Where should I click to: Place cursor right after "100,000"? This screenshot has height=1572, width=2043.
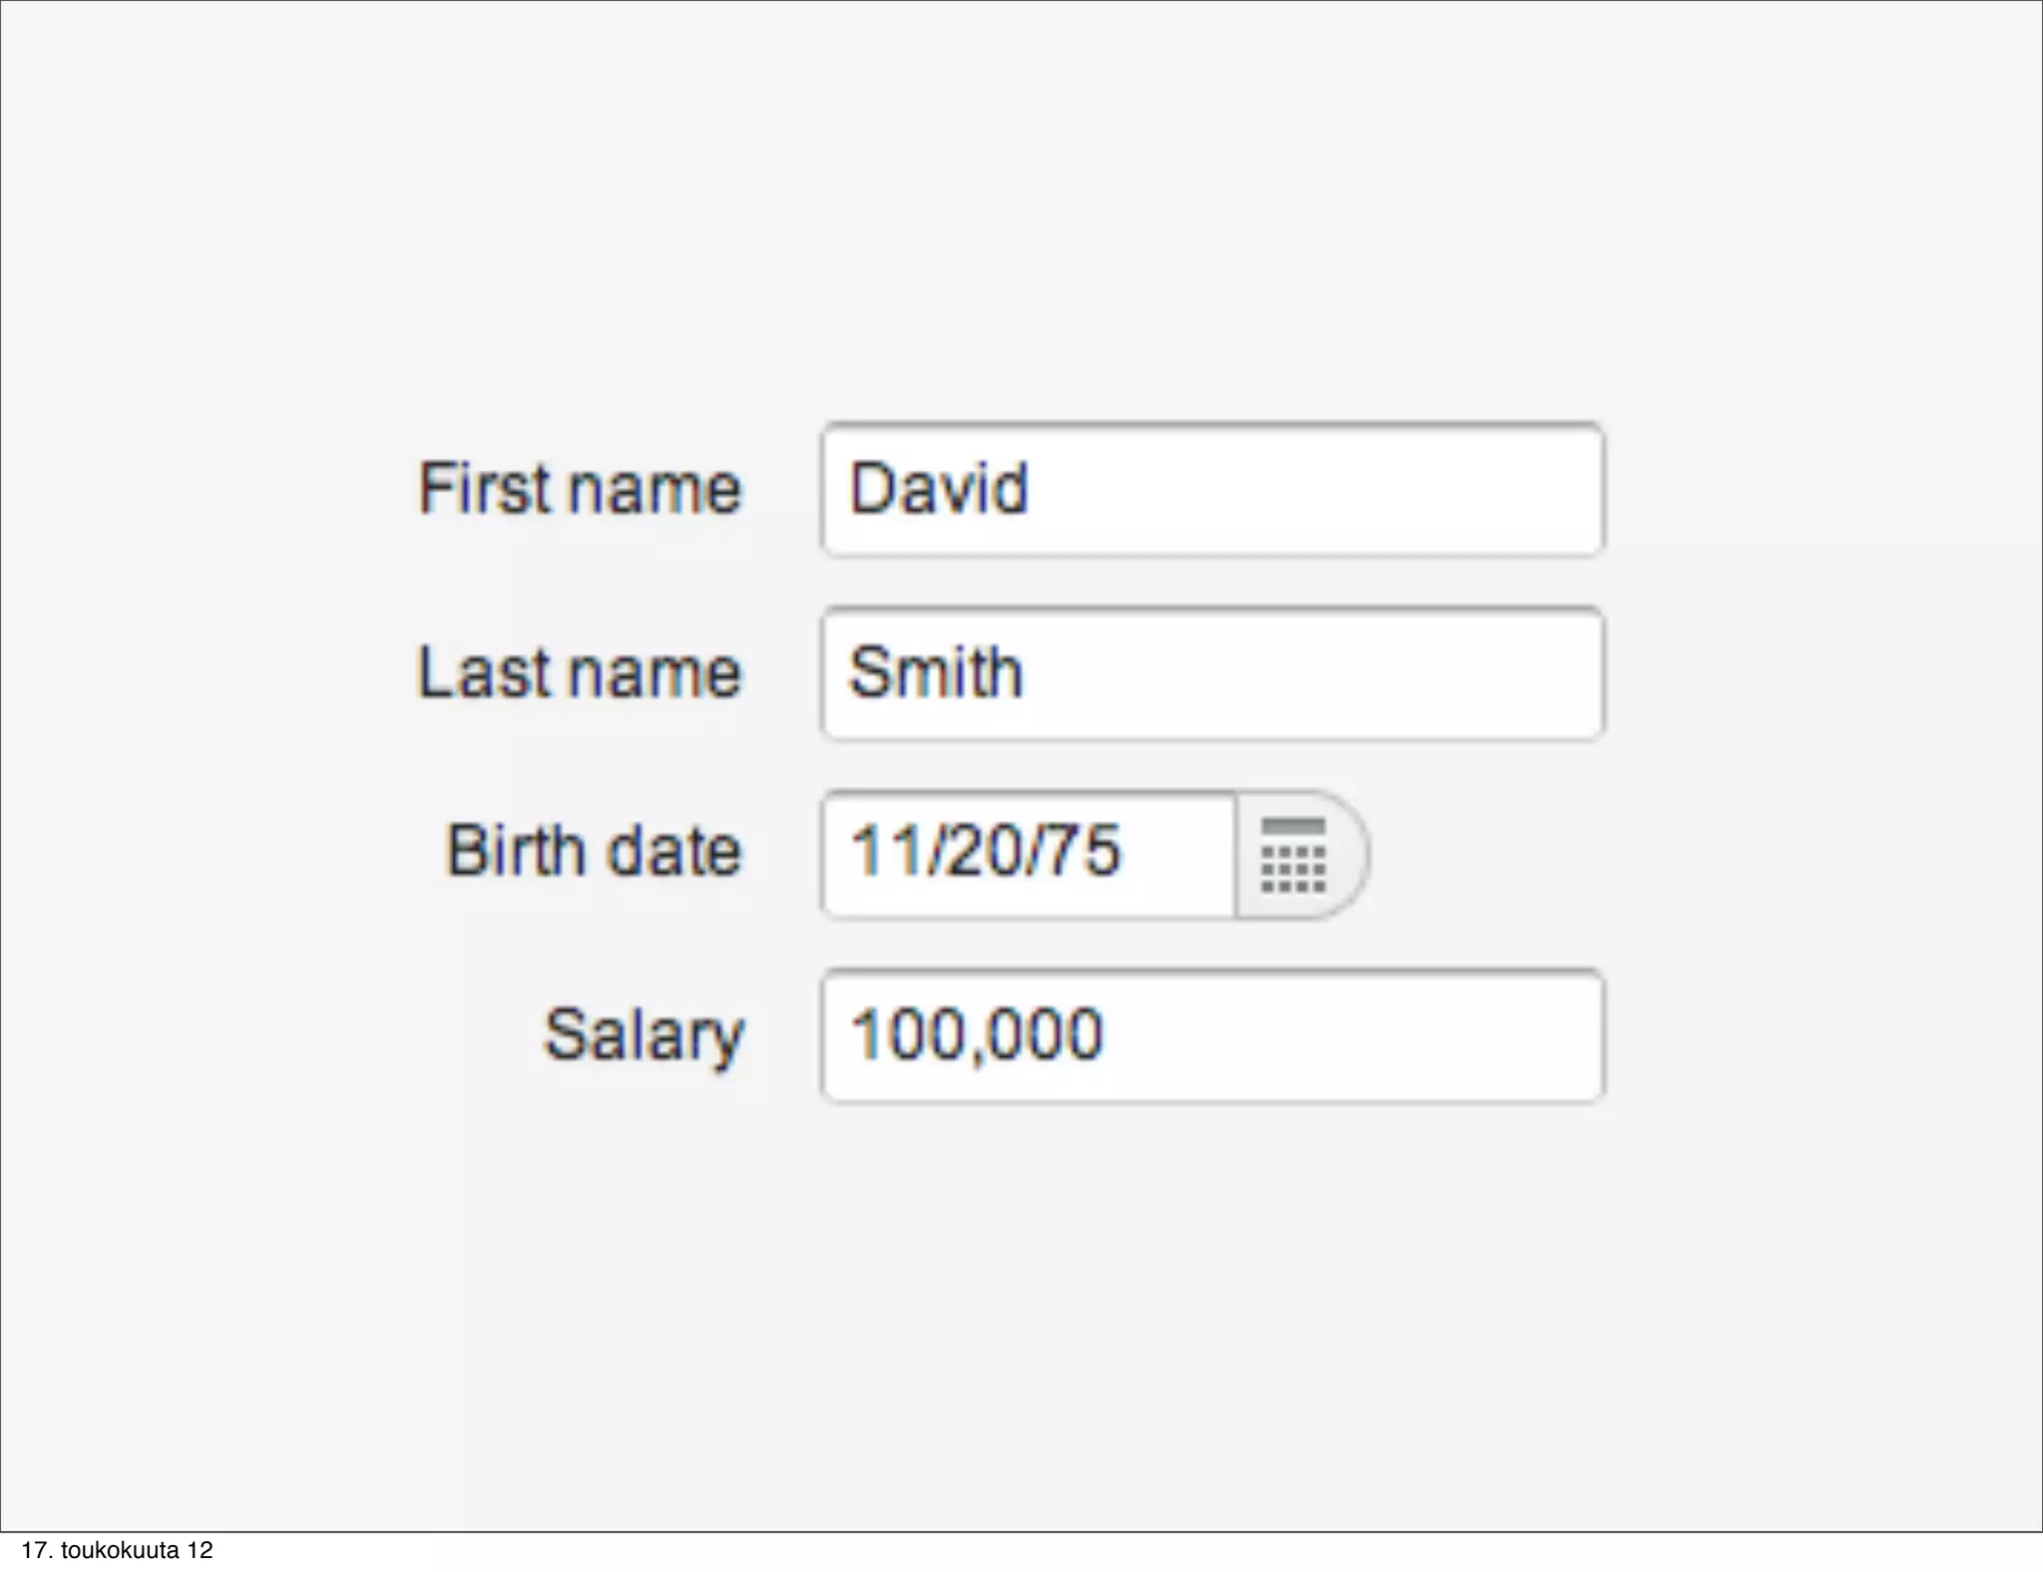click(x=1107, y=1034)
